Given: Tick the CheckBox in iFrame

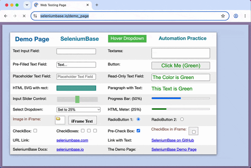Looking at the screenshot, I should (194, 132).
